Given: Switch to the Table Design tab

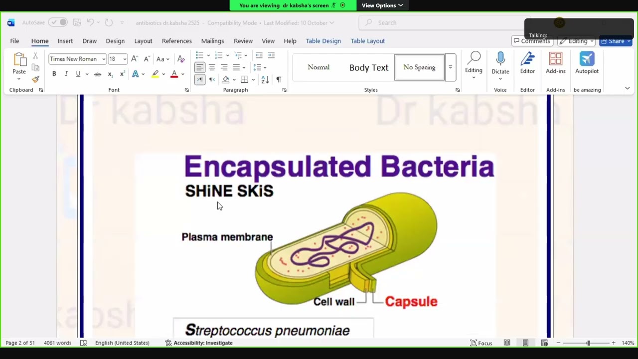Looking at the screenshot, I should [323, 41].
